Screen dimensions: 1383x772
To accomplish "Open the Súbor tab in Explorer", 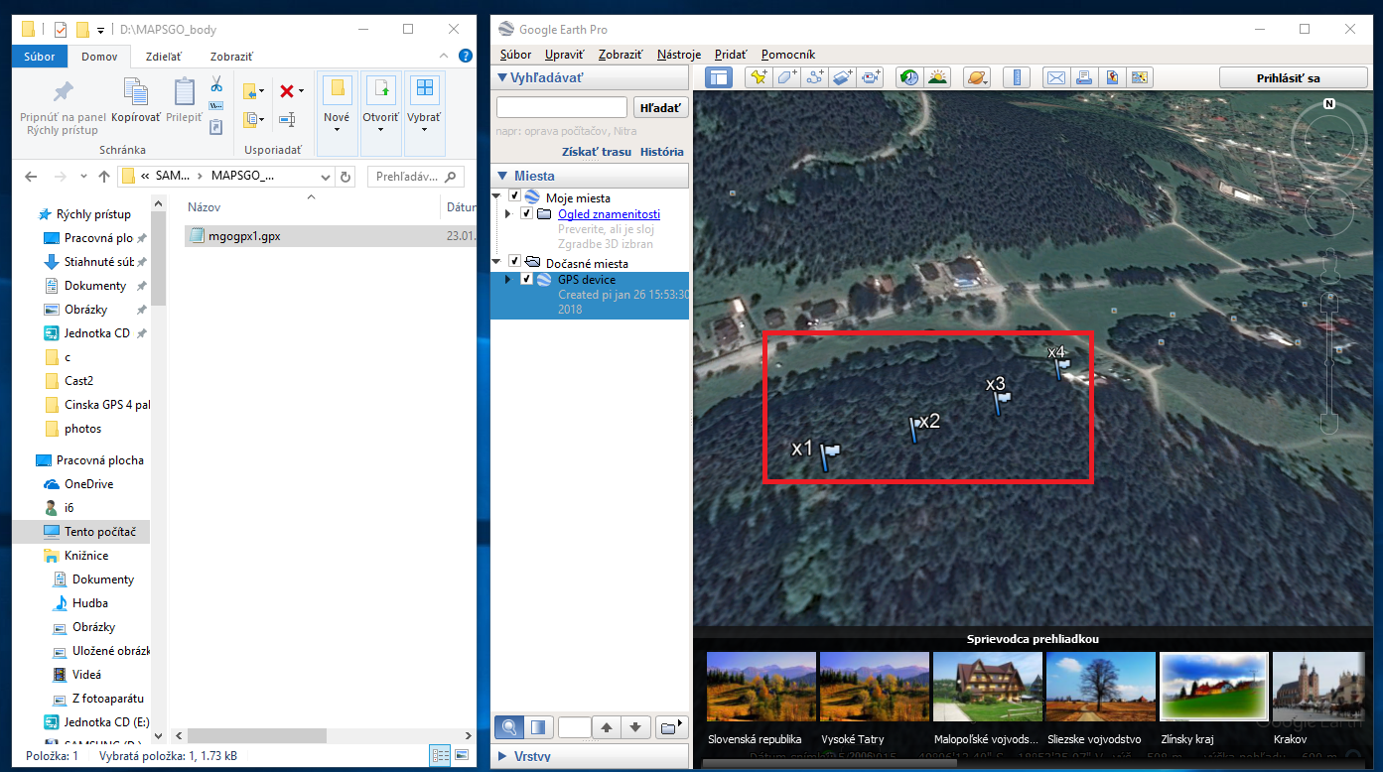I will point(40,57).
